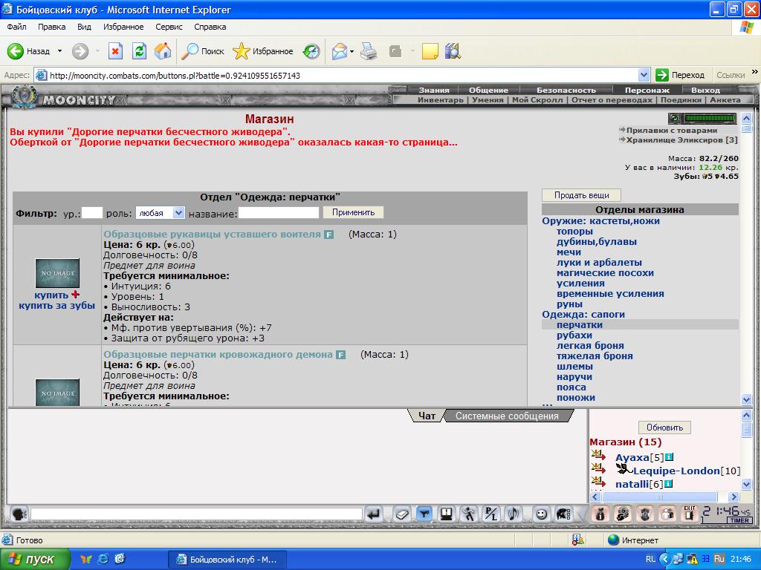Refresh the page using toolbar icon

pyautogui.click(x=139, y=51)
